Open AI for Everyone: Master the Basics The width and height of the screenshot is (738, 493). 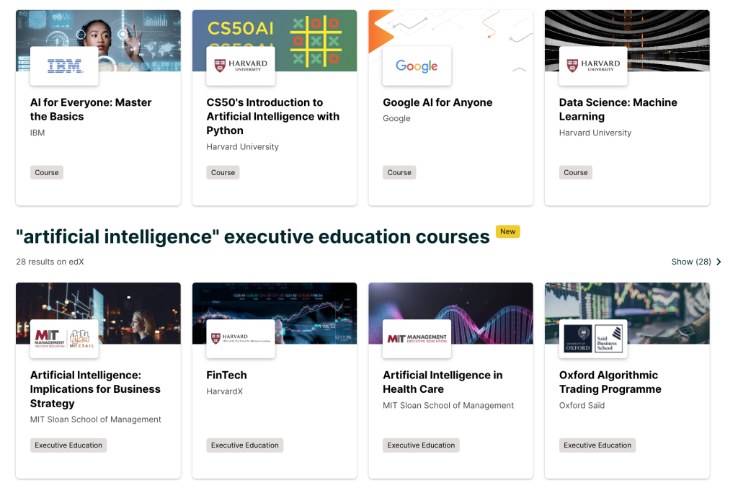point(91,110)
